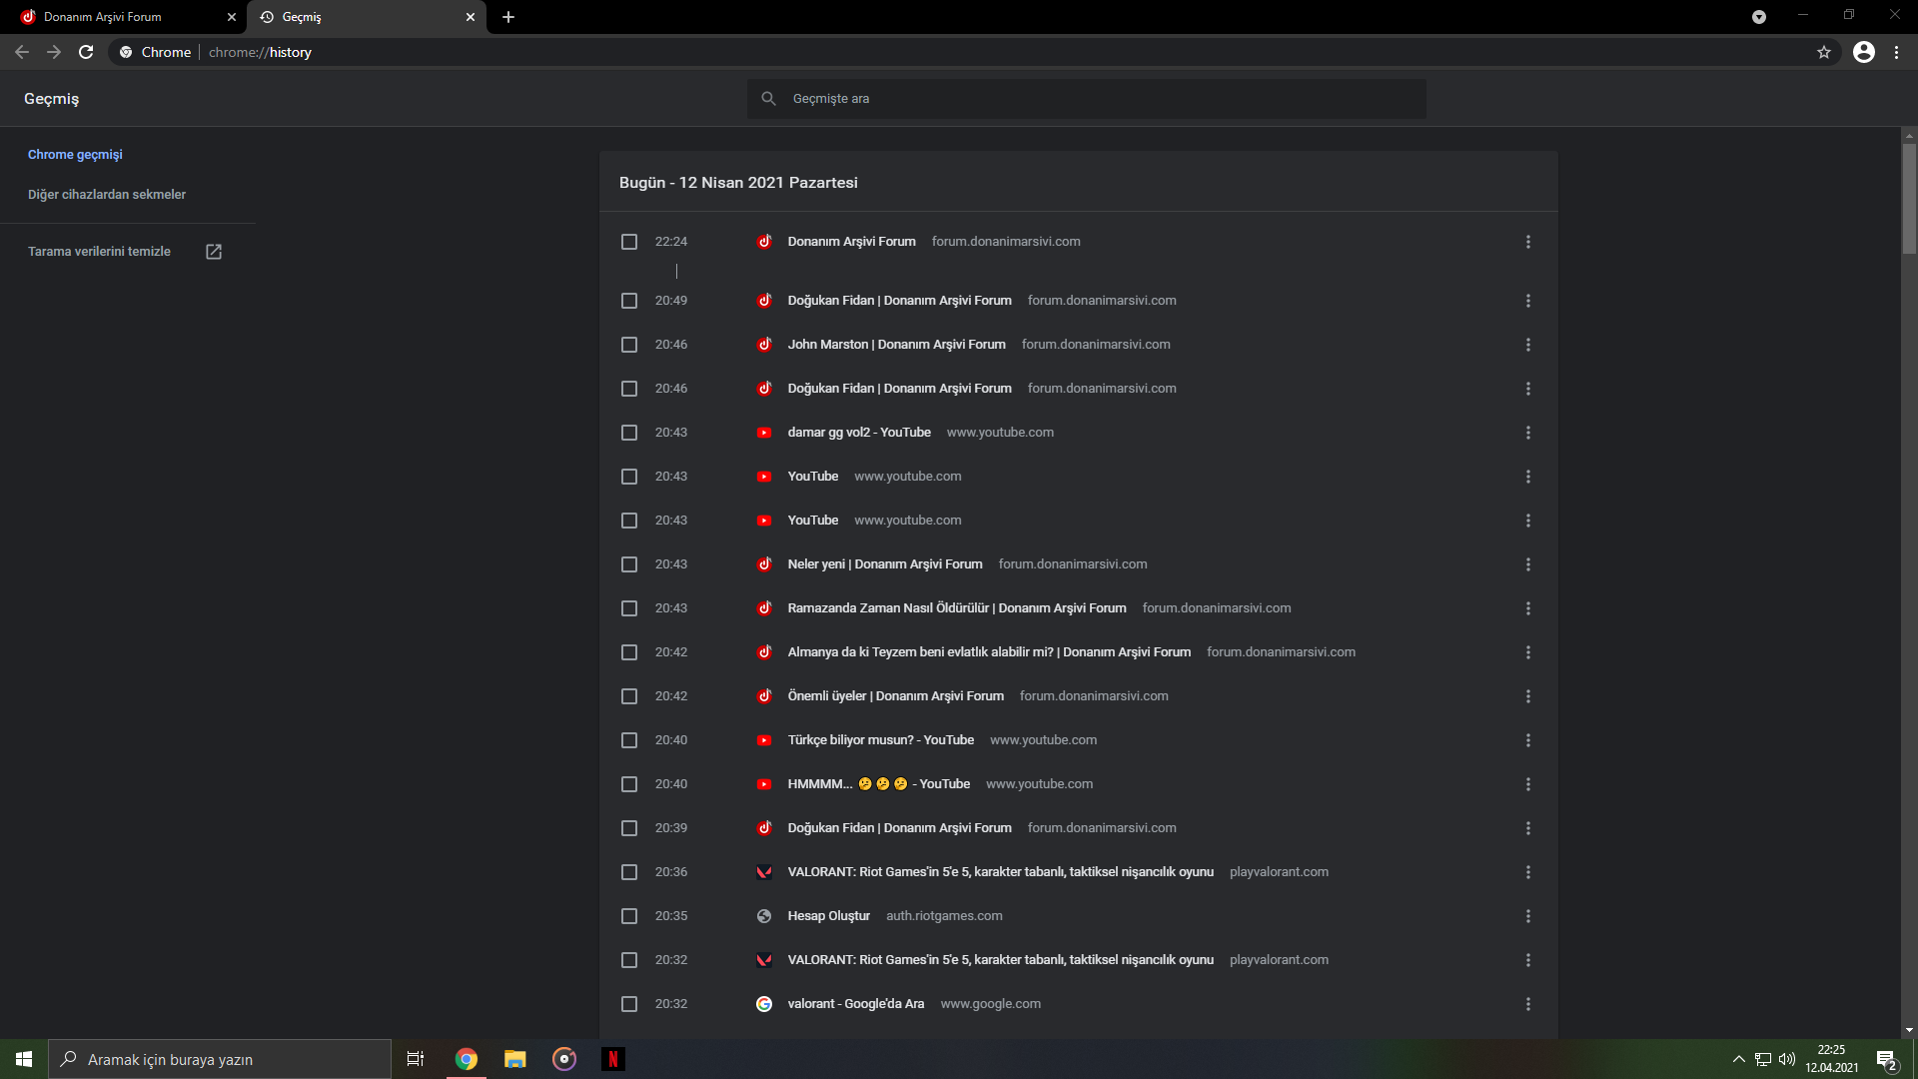
Task: Click Tarama verilerini temizle button
Action: tap(99, 251)
